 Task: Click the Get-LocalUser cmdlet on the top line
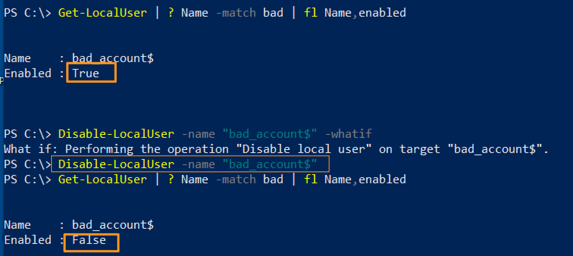click(x=102, y=13)
